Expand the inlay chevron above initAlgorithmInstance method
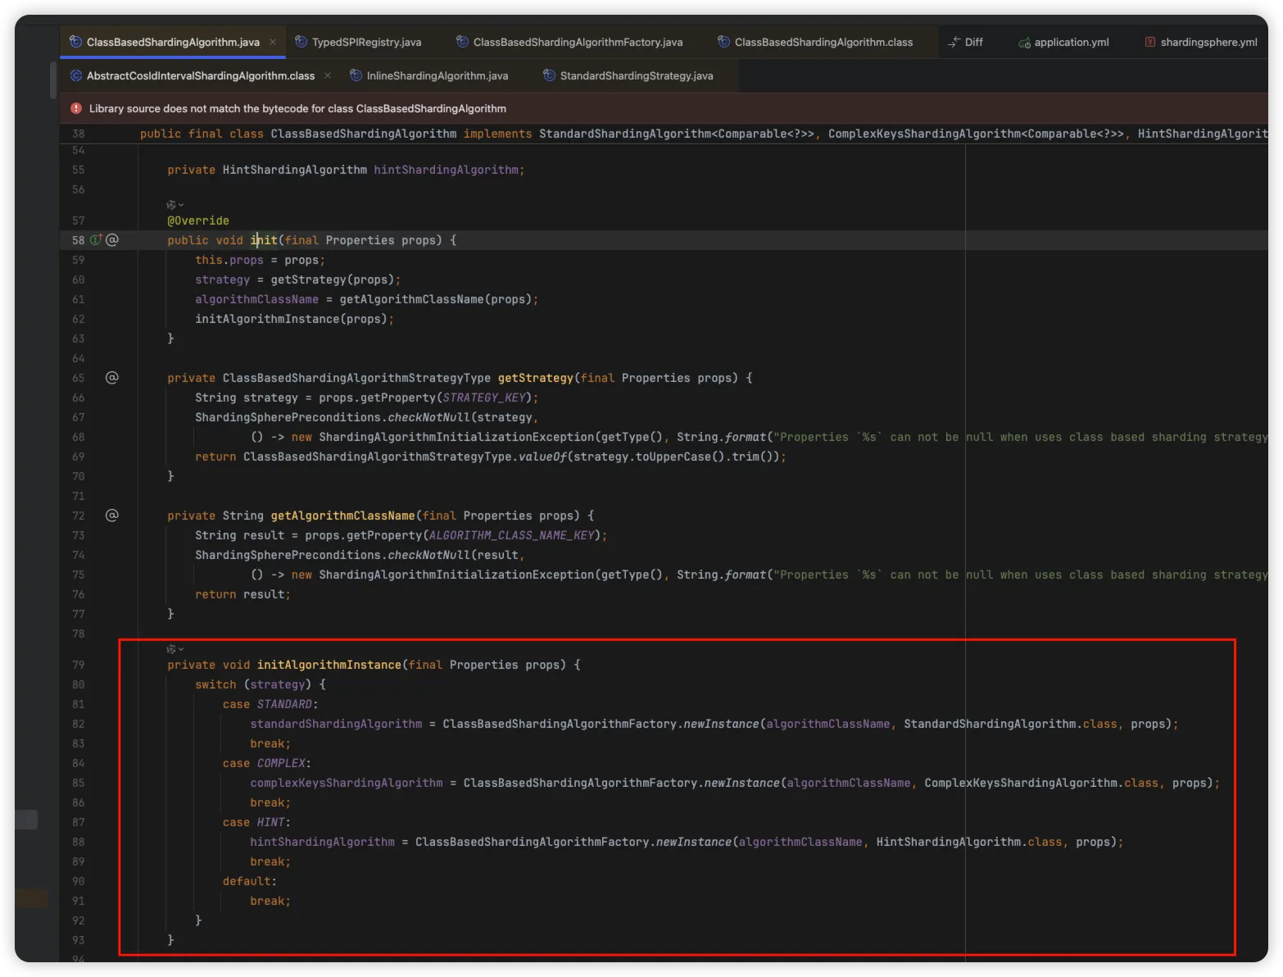 (181, 649)
